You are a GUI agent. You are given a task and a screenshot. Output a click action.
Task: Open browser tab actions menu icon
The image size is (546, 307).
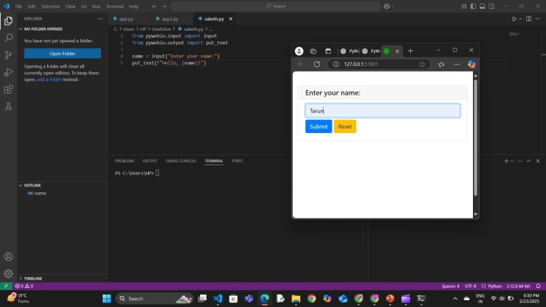click(328, 51)
